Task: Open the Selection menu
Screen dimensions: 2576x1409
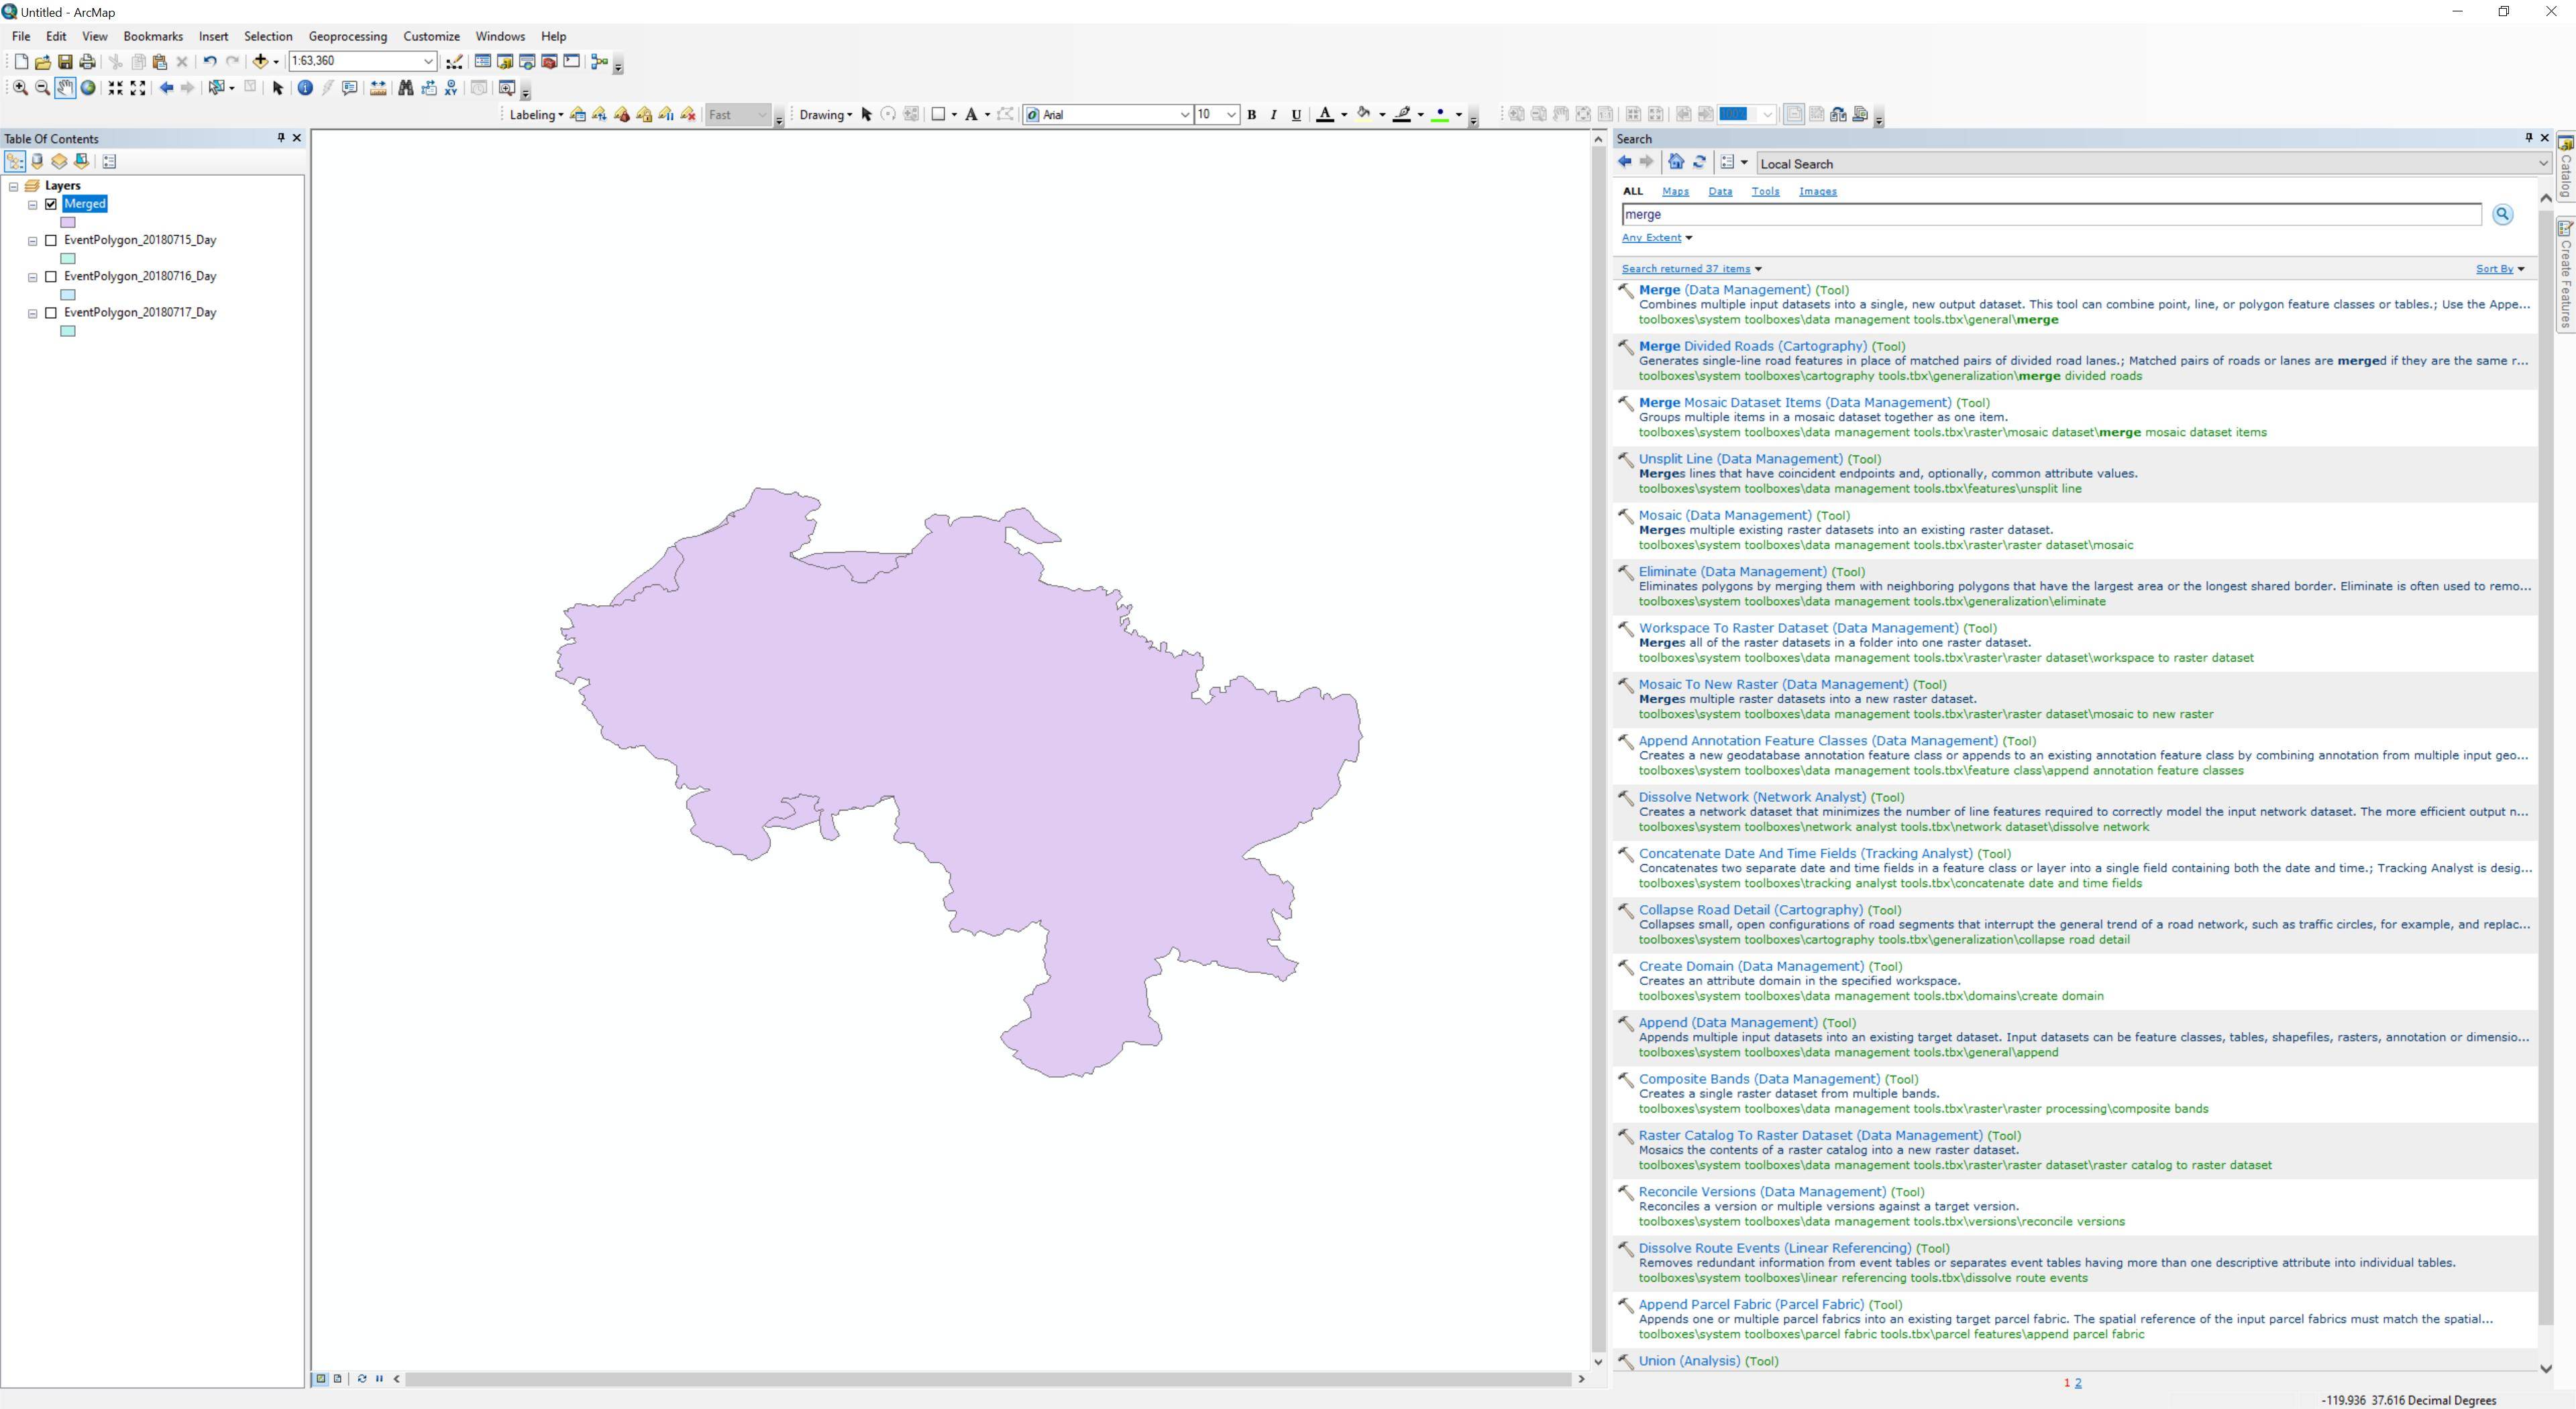Action: pos(268,36)
